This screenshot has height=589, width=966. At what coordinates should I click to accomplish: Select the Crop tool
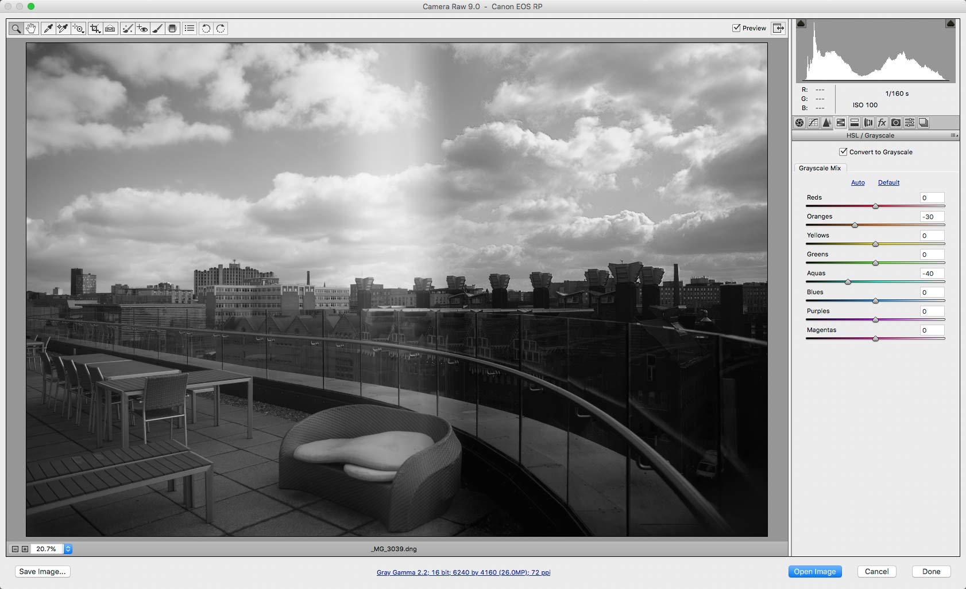95,28
